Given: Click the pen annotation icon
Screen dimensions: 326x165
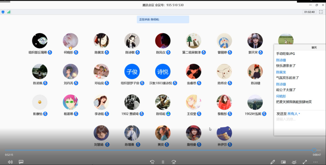Looking at the screenshot, I should pos(273,162).
